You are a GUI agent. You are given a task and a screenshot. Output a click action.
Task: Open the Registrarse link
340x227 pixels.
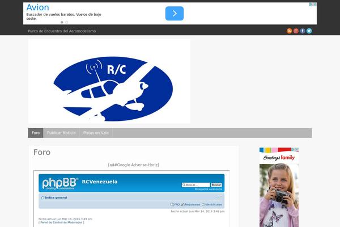pos(191,205)
